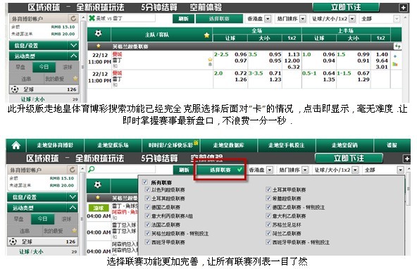The width and height of the screenshot is (417, 269).
Task: Open the 走地皇娱乐场 navigation tab
Action: pos(113,145)
